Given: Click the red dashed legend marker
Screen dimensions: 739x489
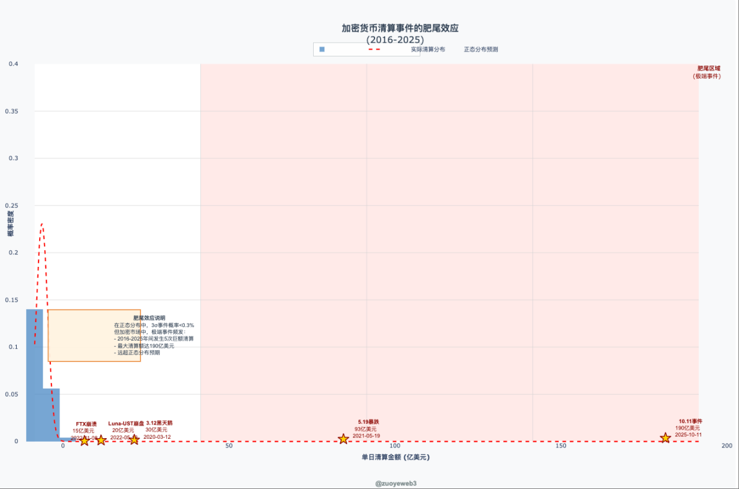Looking at the screenshot, I should point(373,49).
